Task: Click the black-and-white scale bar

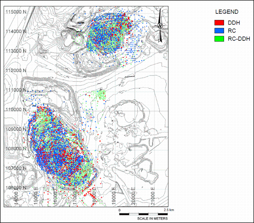Action: click(144, 214)
